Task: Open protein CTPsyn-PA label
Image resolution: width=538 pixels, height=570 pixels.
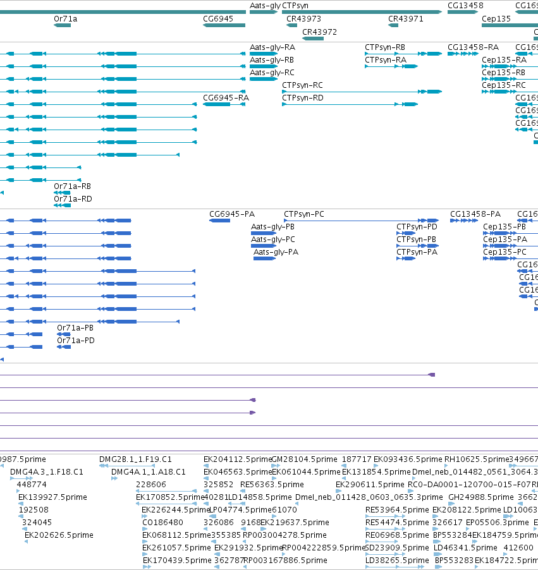Action: (417, 252)
